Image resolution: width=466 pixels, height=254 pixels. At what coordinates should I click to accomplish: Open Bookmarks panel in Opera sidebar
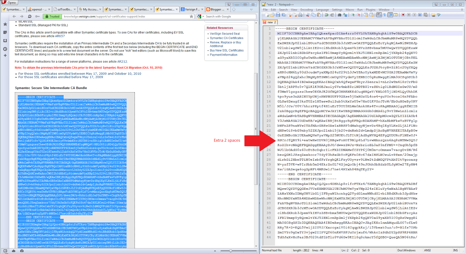click(5, 24)
